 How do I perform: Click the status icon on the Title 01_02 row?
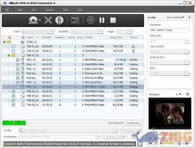tap(133, 47)
